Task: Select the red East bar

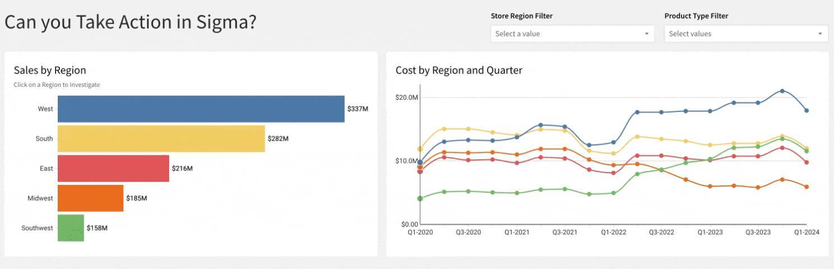Action: [x=113, y=169]
